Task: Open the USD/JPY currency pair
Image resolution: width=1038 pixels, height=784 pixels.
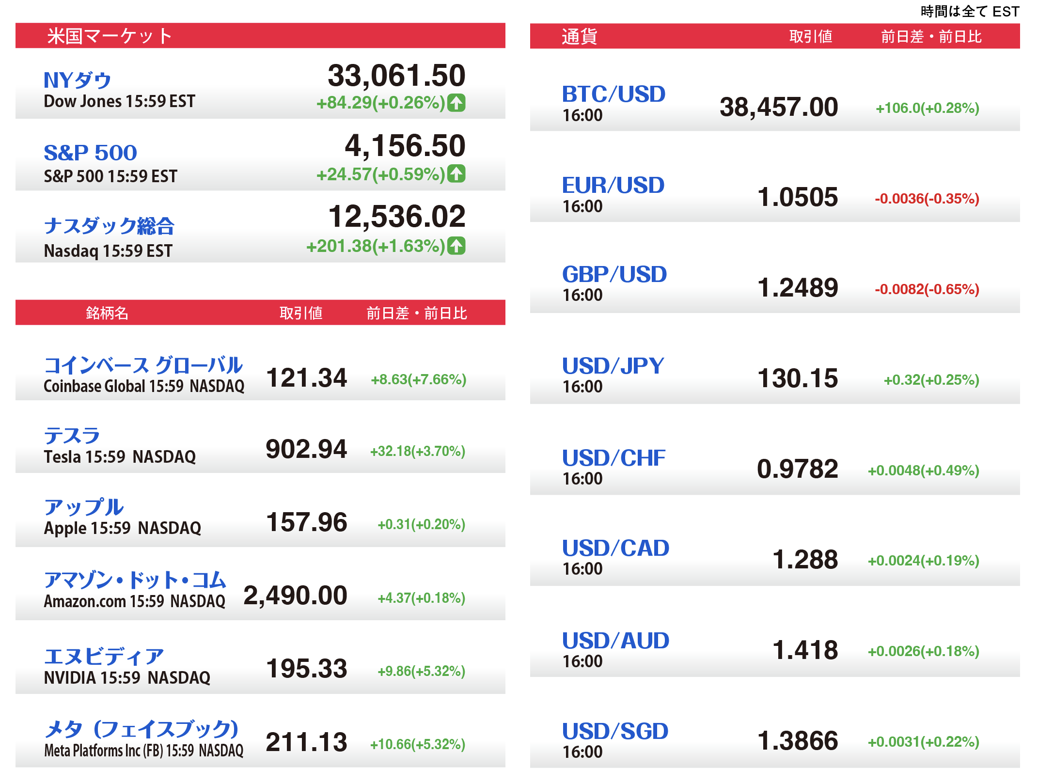Action: (x=613, y=366)
